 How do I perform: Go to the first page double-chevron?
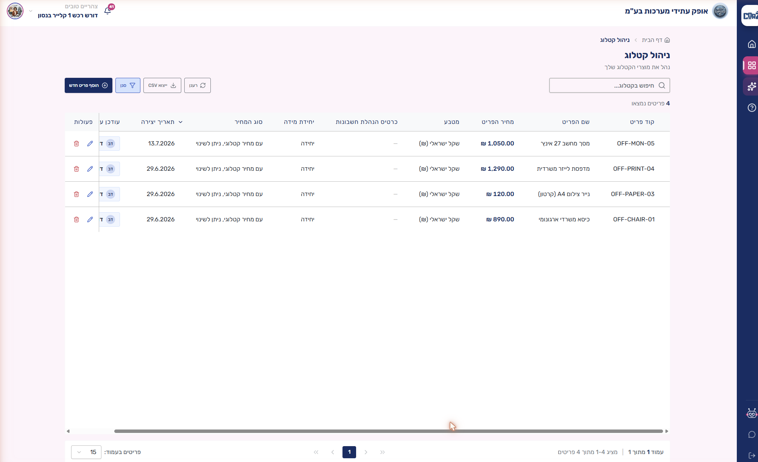tap(383, 452)
